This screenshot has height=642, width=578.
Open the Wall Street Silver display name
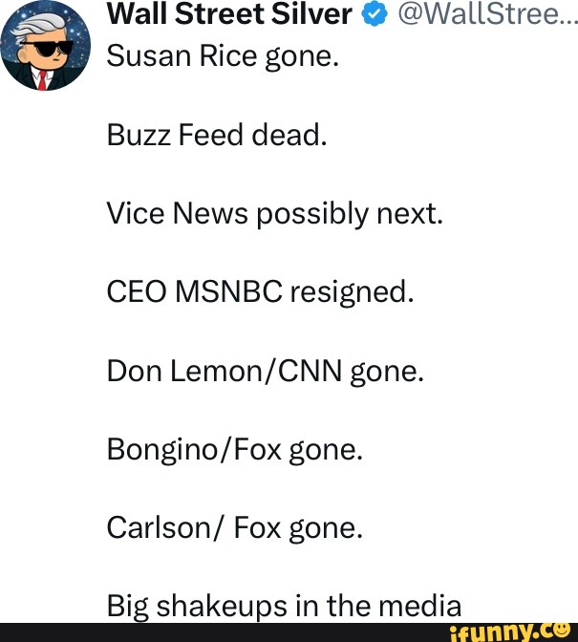pyautogui.click(x=229, y=14)
